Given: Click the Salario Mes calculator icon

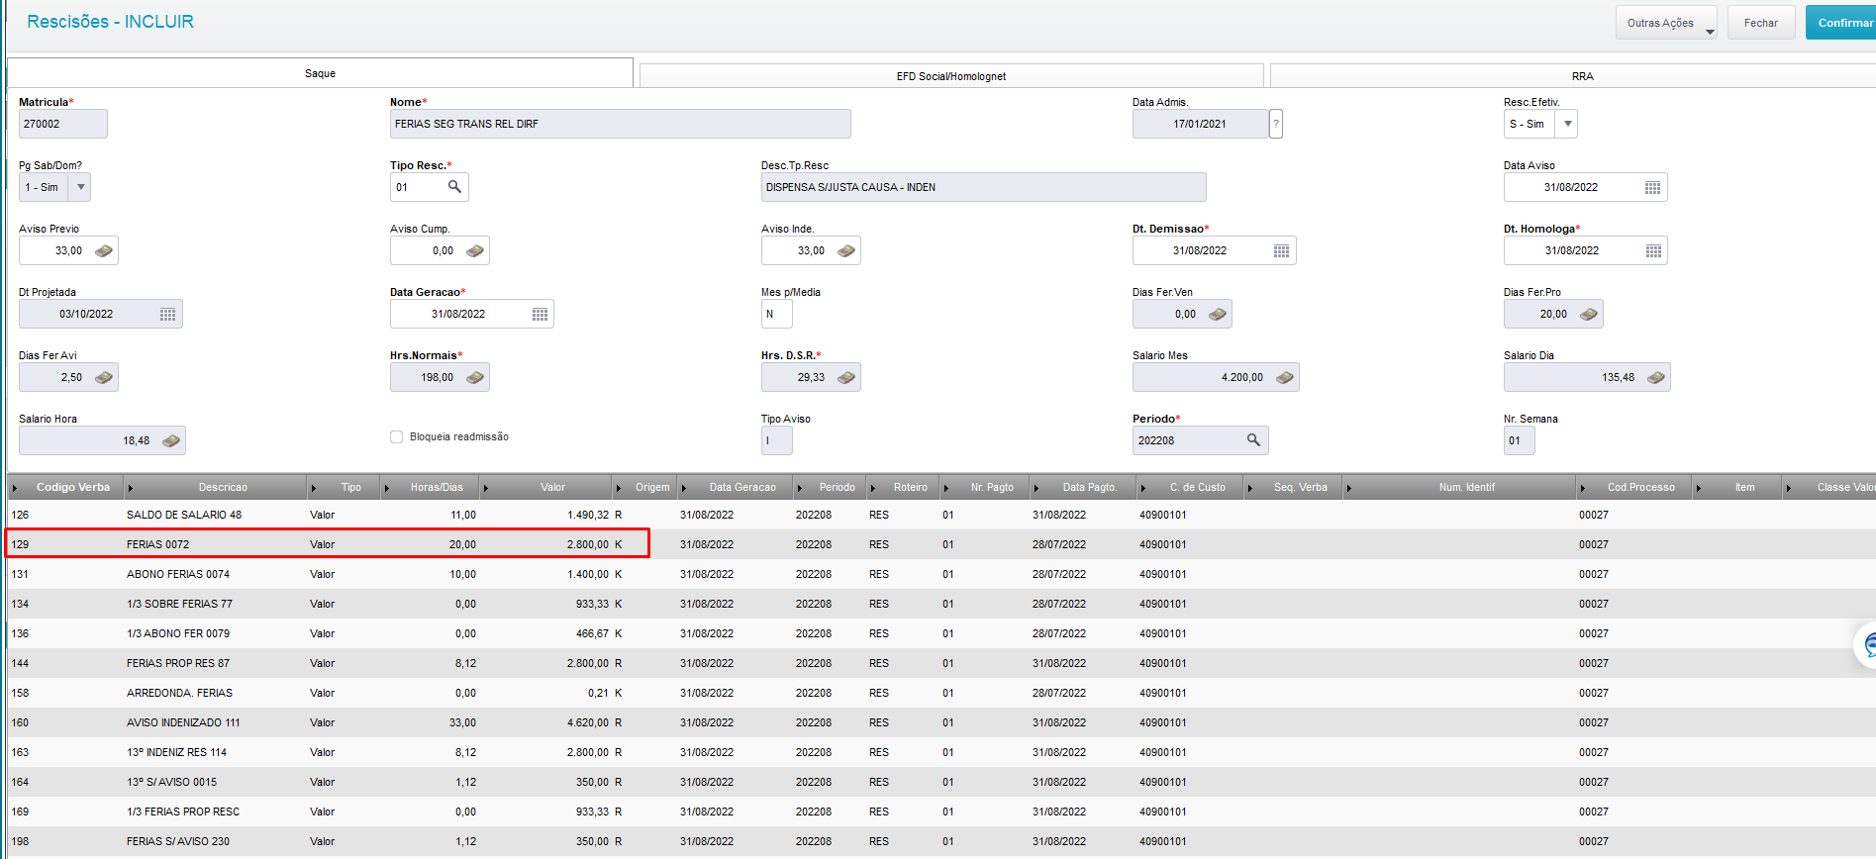Looking at the screenshot, I should pos(1285,378).
